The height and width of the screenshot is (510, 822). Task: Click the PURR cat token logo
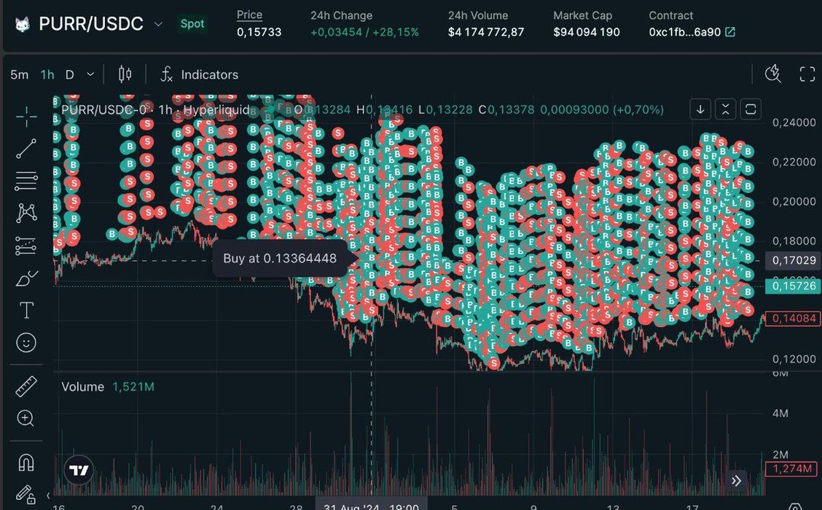tap(22, 24)
